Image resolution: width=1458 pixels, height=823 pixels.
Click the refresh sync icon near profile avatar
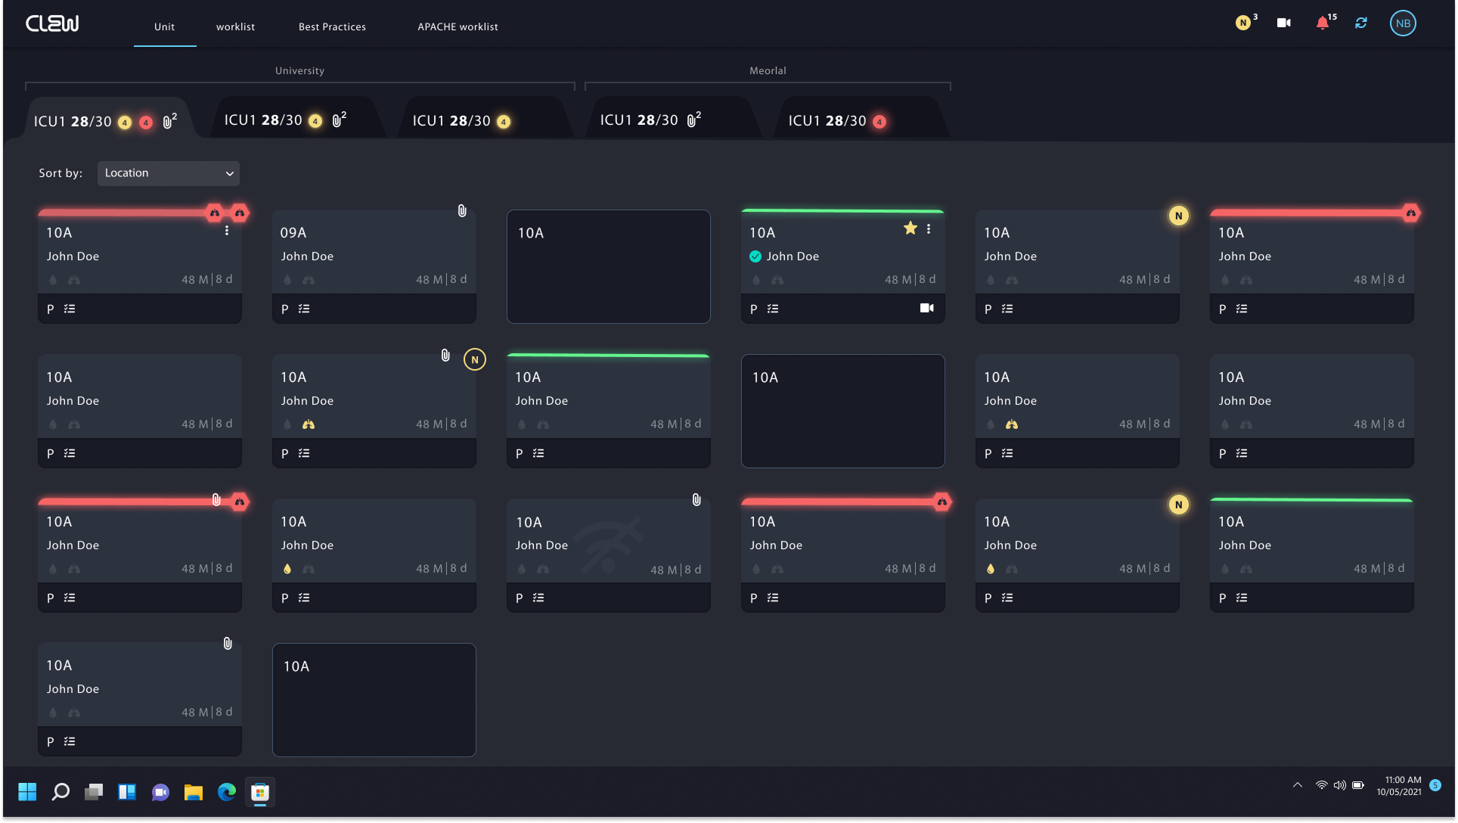[1361, 23]
